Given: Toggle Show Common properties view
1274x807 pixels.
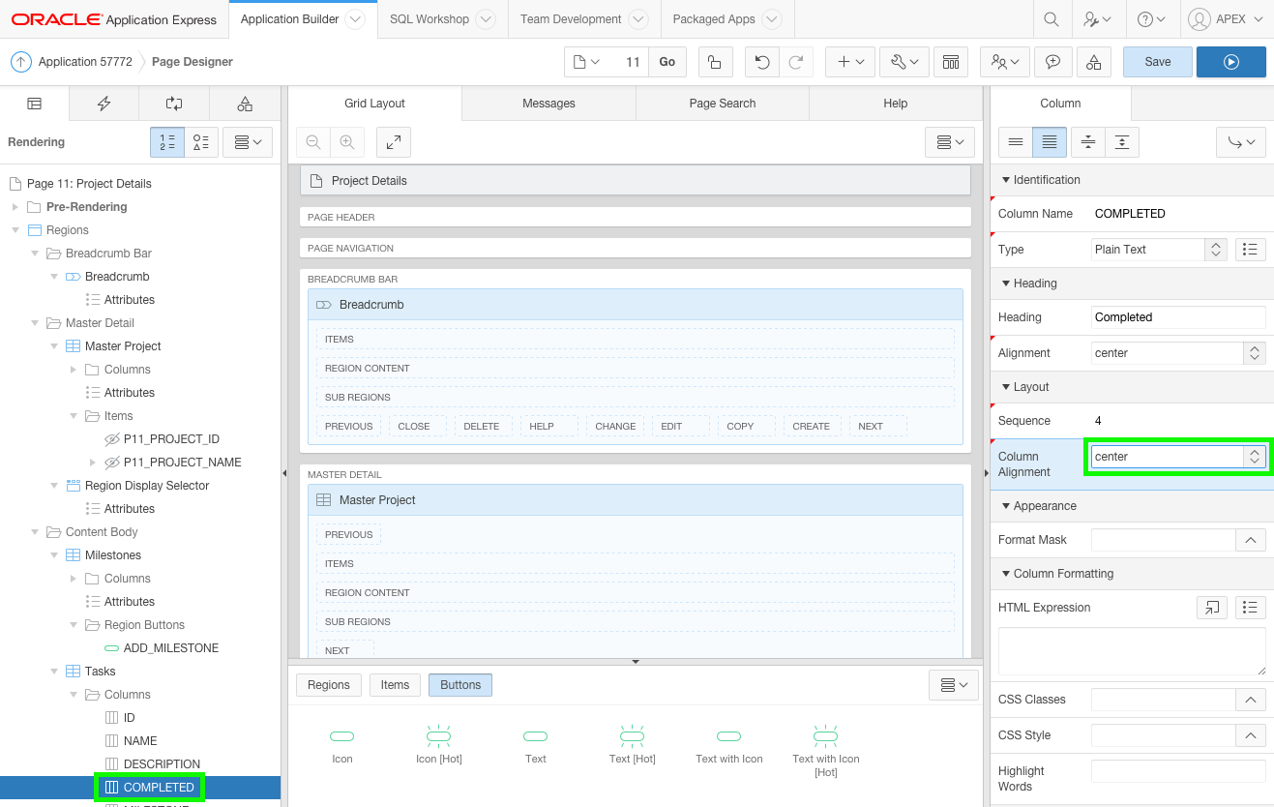Looking at the screenshot, I should tap(1016, 142).
